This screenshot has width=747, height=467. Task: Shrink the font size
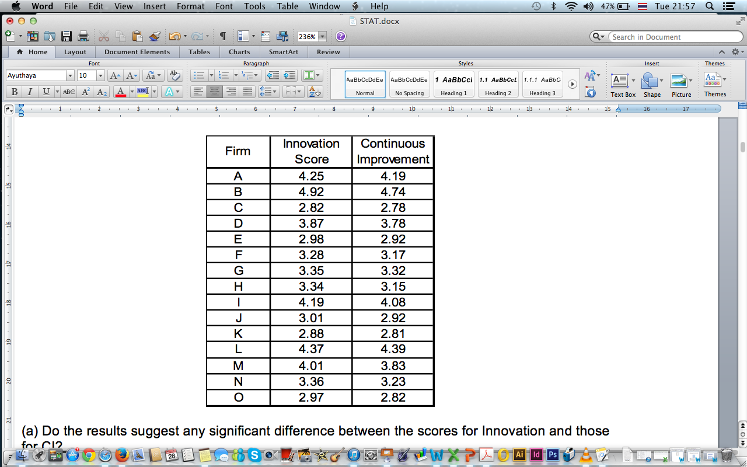pyautogui.click(x=132, y=75)
